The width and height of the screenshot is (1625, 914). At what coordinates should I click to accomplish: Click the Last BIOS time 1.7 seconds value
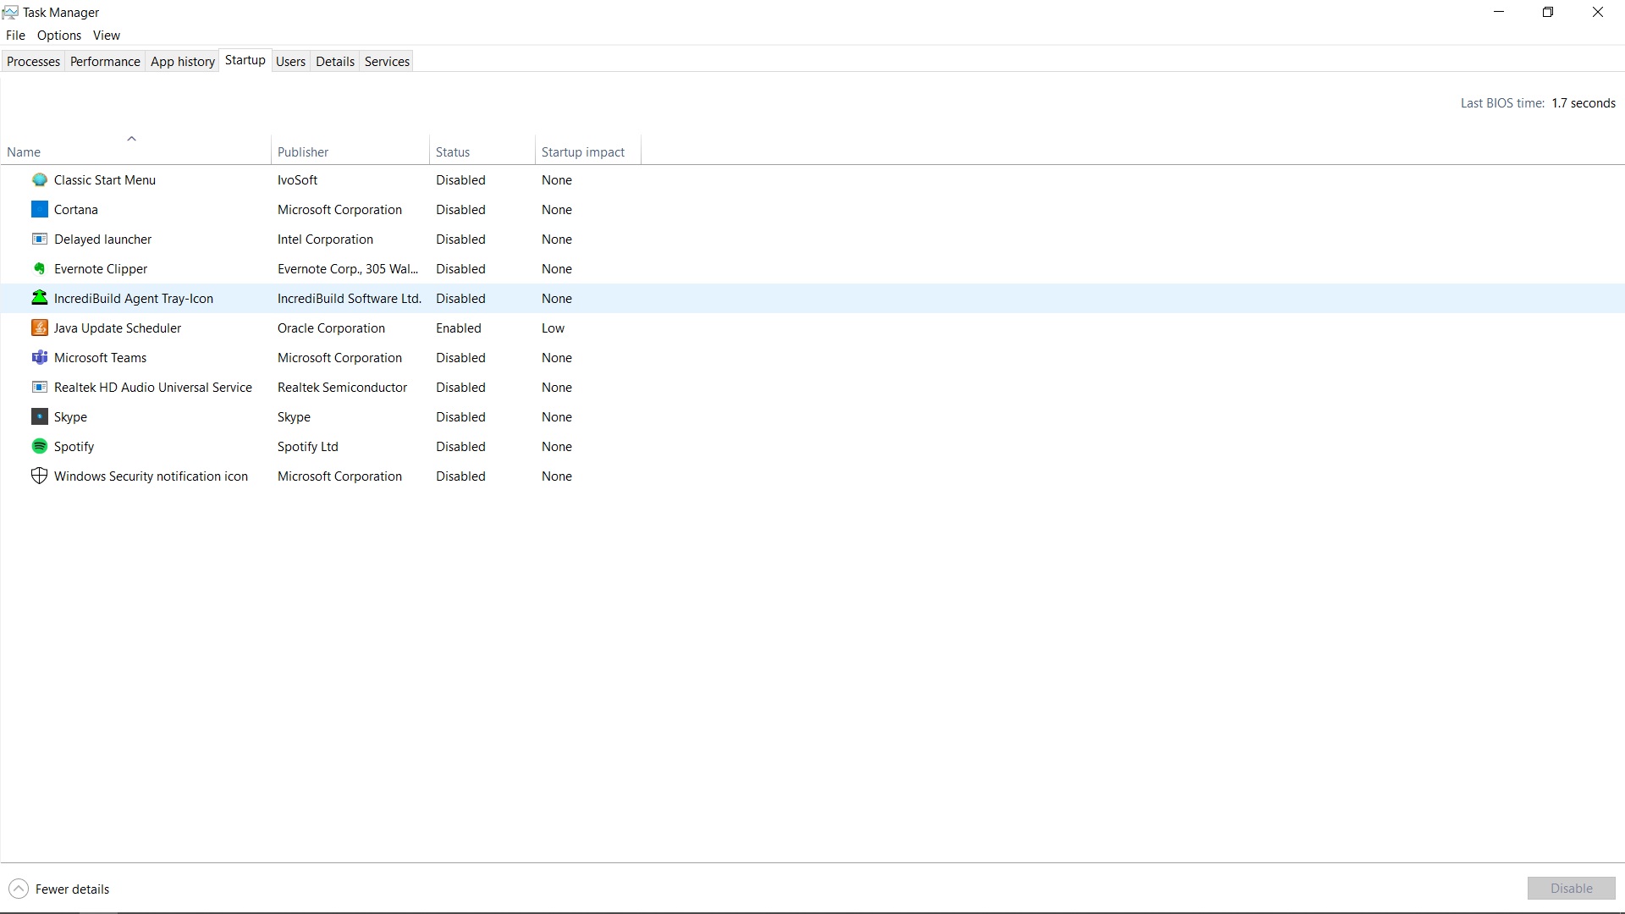1584,102
